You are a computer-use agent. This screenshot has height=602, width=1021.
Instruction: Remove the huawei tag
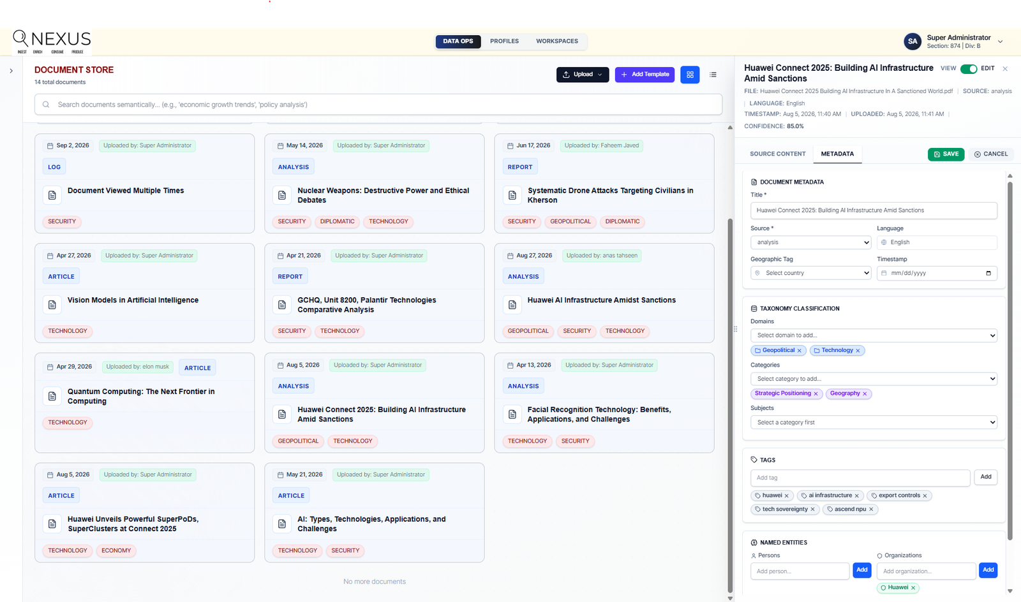pos(787,496)
